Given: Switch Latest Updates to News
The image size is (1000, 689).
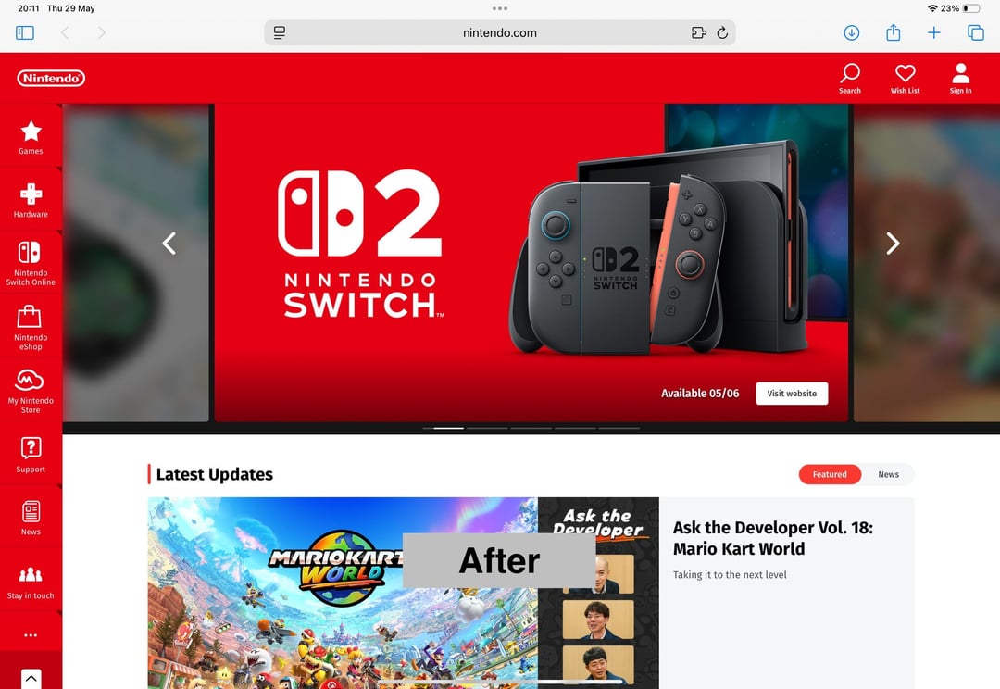Looking at the screenshot, I should pyautogui.click(x=888, y=474).
